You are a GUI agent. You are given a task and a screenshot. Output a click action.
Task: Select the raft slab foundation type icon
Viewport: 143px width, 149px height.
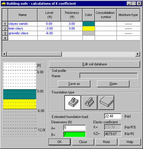(106, 103)
